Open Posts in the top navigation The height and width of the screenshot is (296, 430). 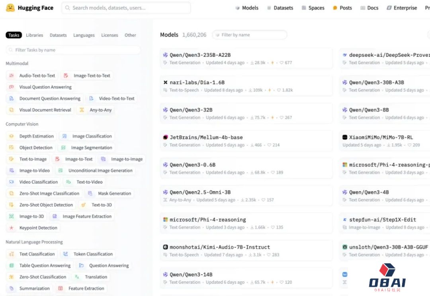click(342, 8)
